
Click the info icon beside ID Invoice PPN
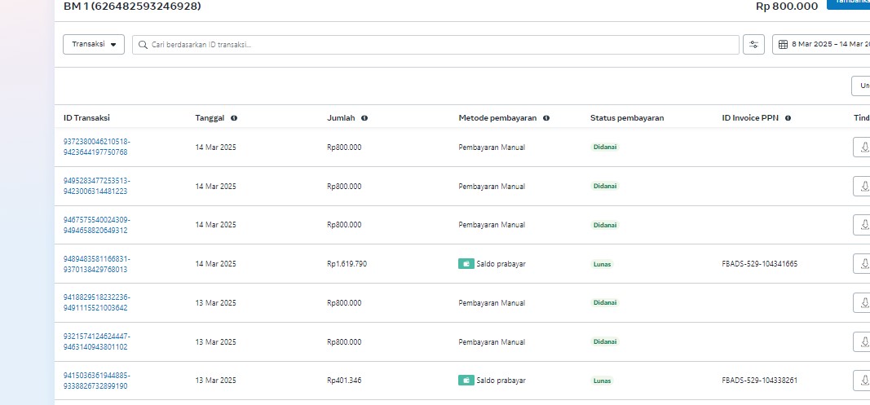pyautogui.click(x=788, y=118)
